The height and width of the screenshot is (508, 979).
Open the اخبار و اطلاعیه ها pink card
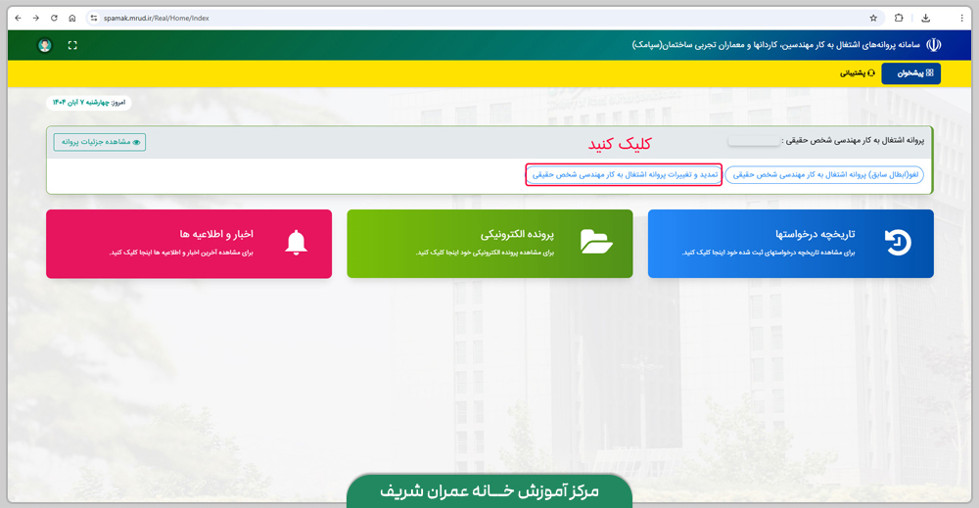tap(189, 244)
